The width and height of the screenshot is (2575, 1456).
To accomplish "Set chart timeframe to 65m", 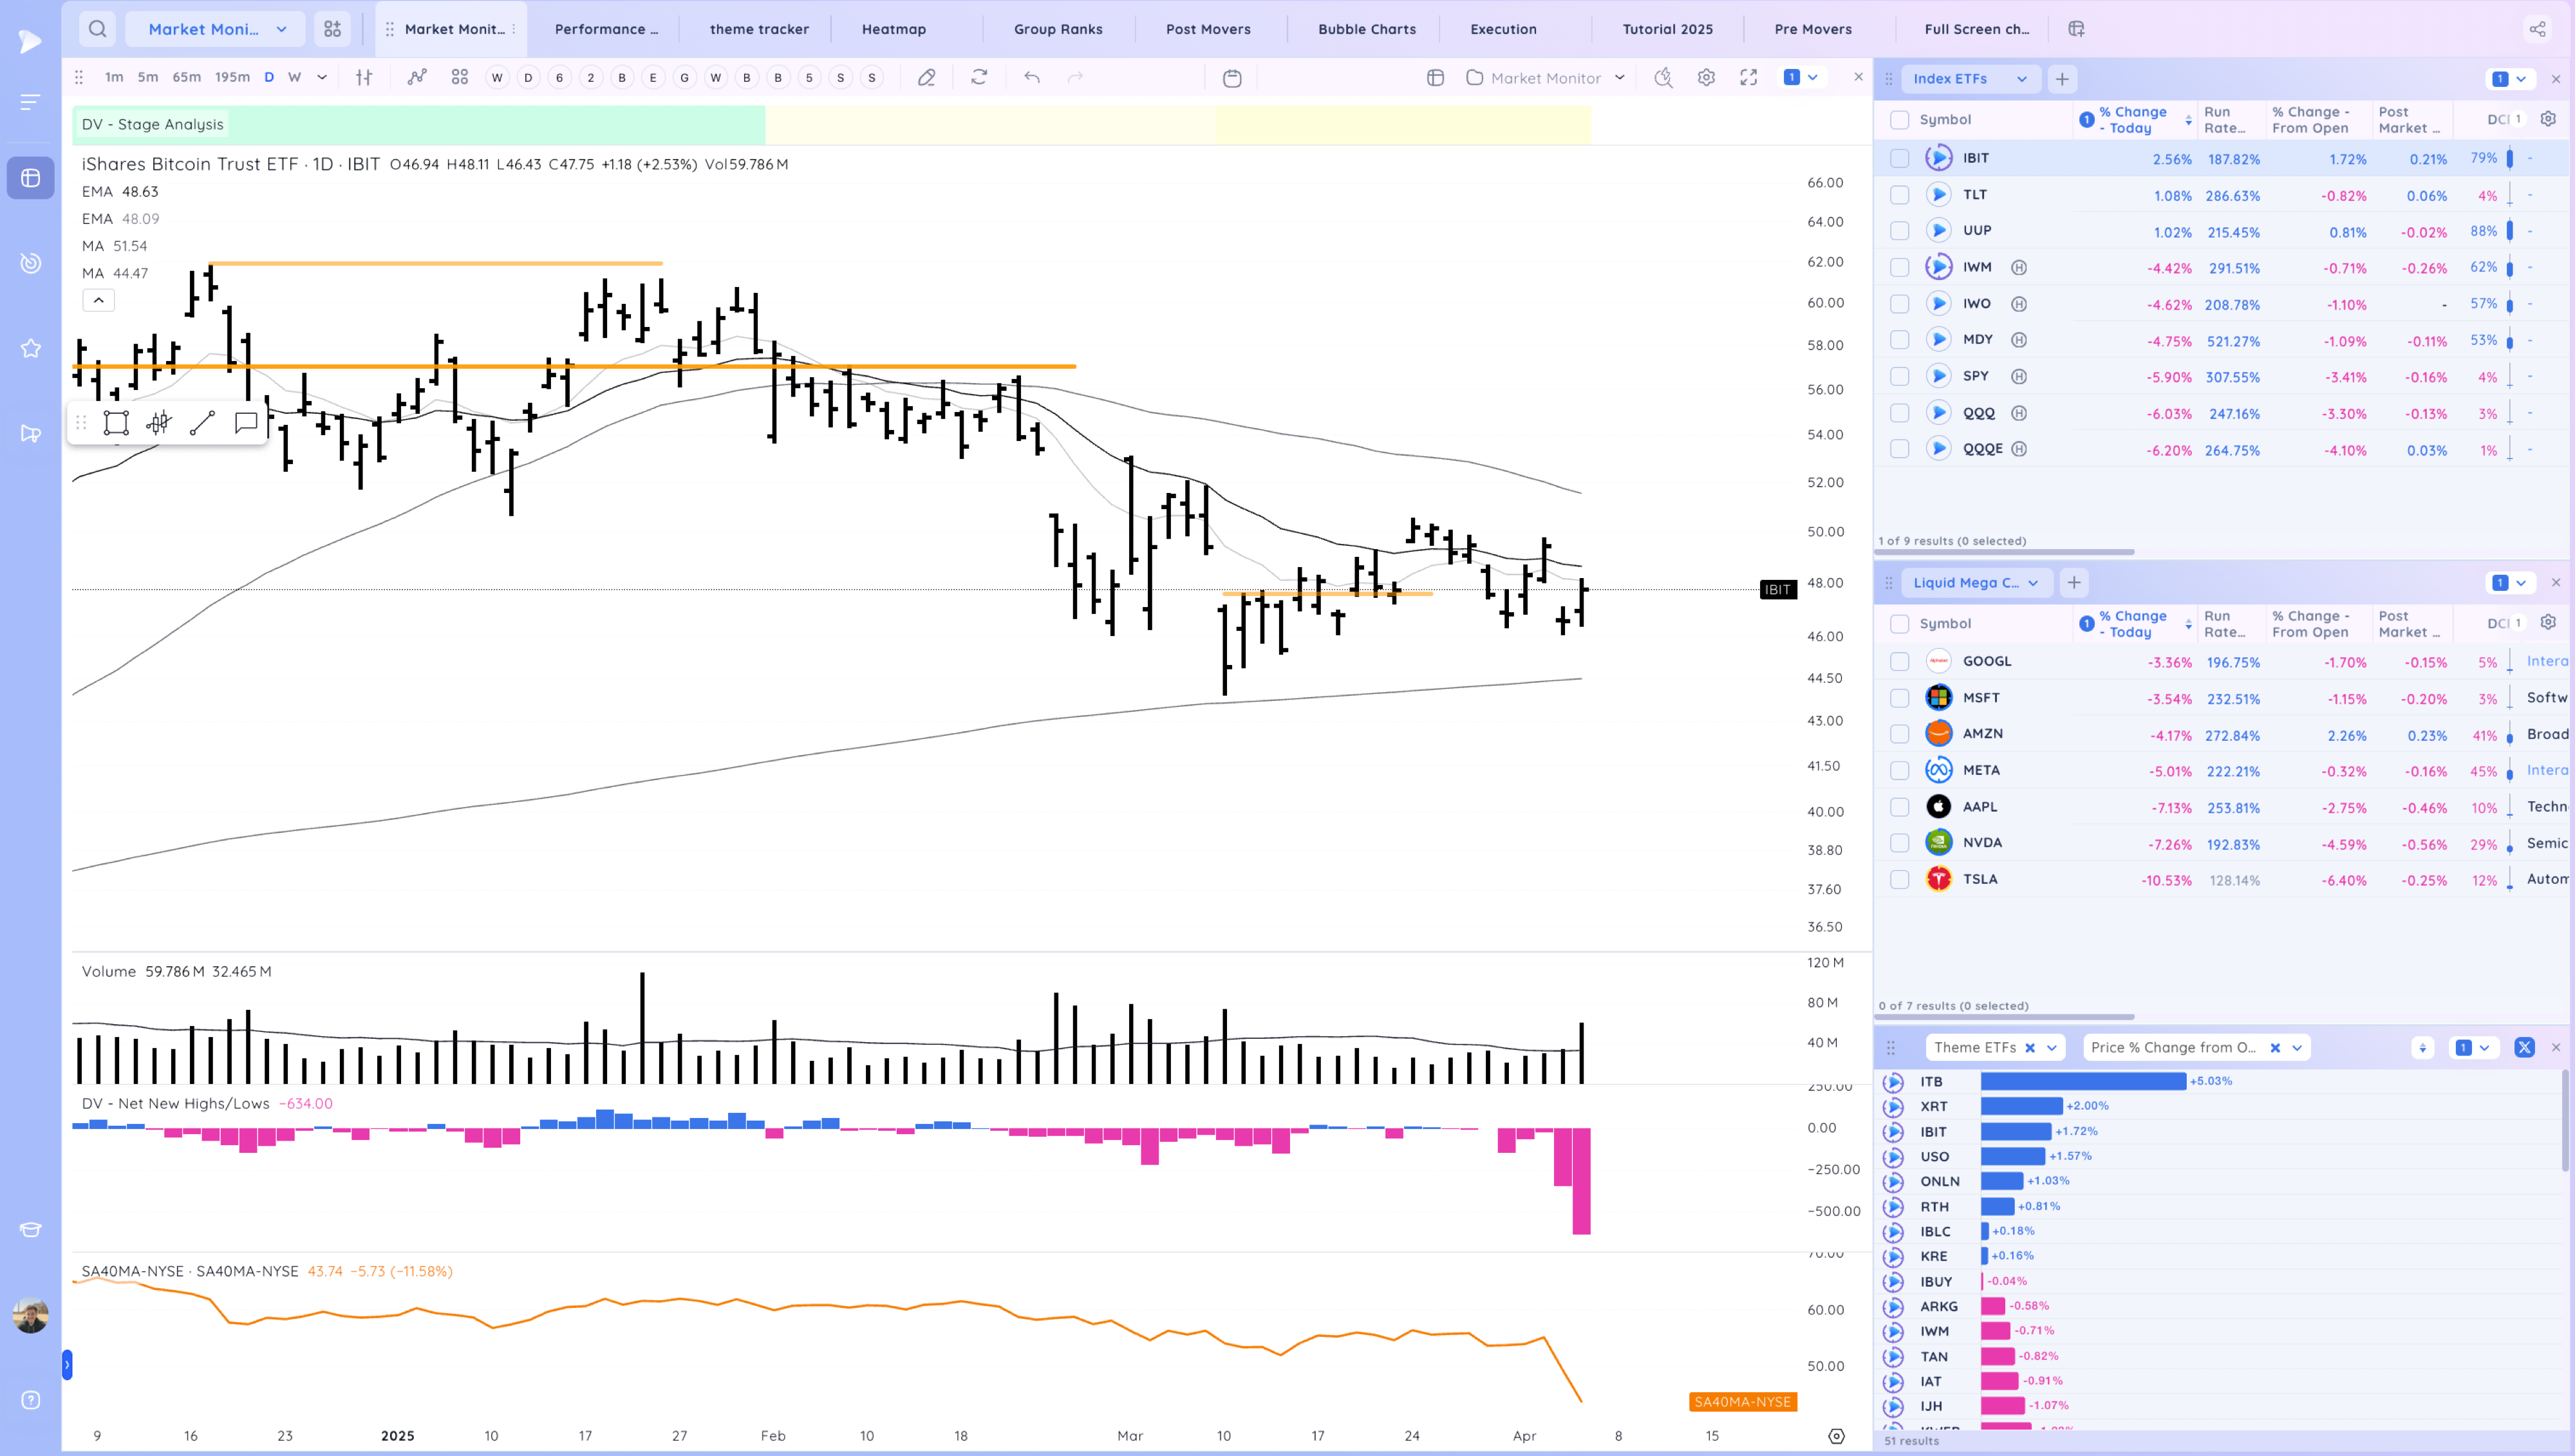I will point(187,77).
